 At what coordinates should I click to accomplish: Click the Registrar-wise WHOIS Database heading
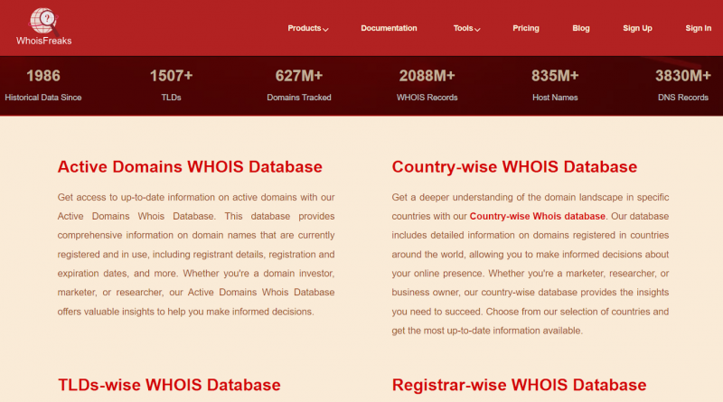coord(519,385)
